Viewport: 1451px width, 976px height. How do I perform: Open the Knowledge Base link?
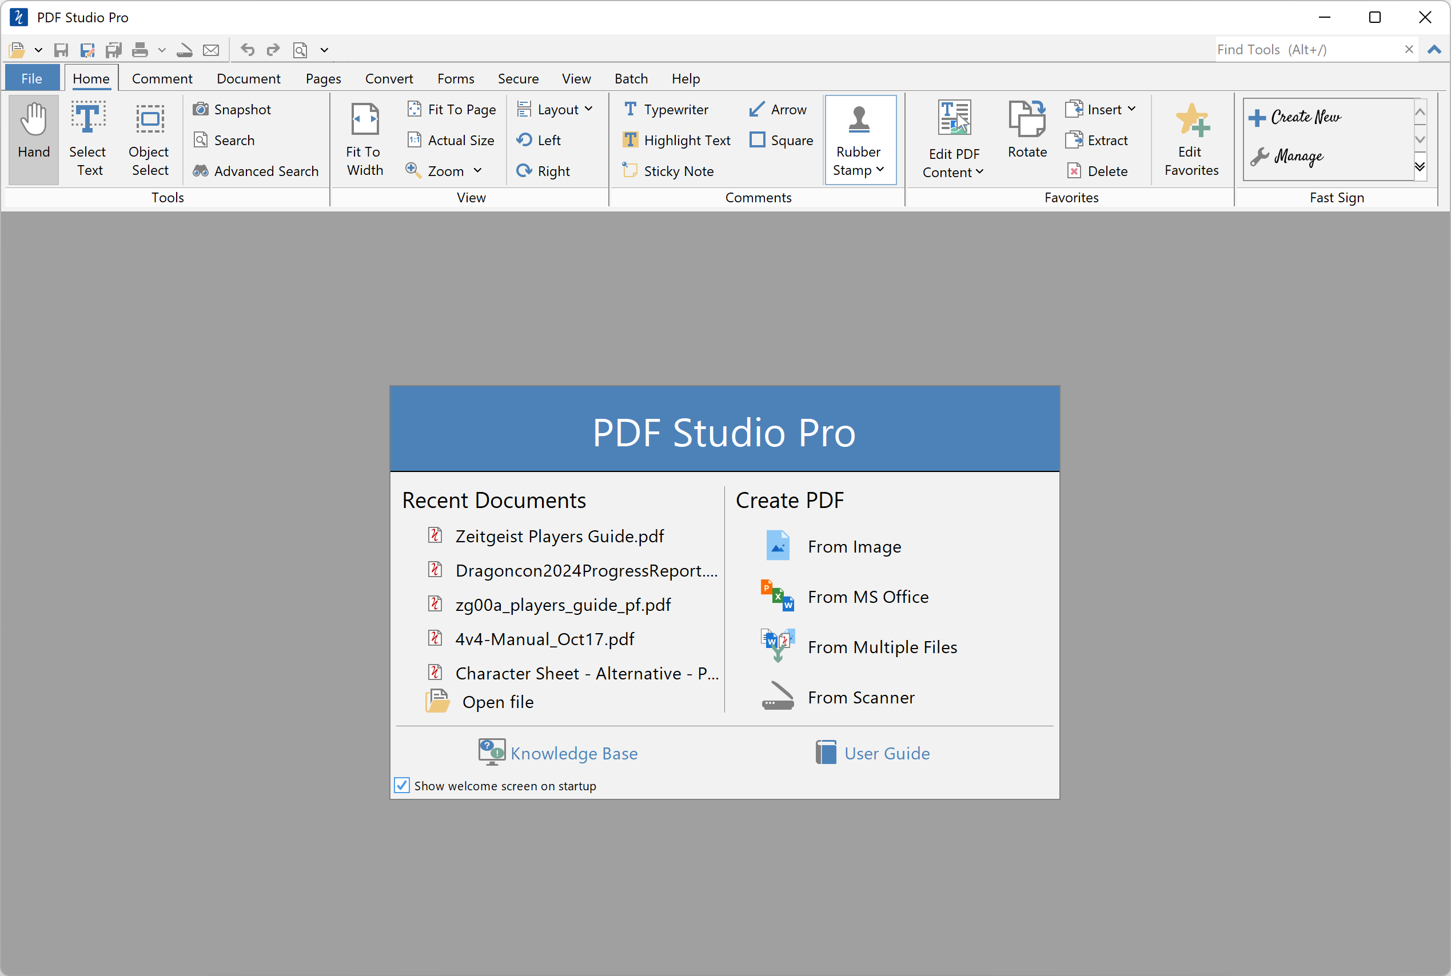click(573, 753)
